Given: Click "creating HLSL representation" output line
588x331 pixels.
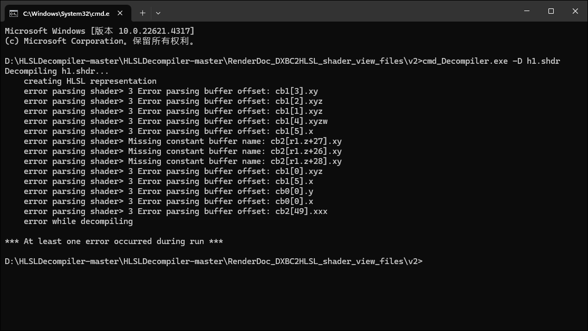Looking at the screenshot, I should [x=90, y=81].
